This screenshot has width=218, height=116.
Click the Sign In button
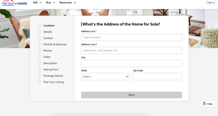point(211,3)
